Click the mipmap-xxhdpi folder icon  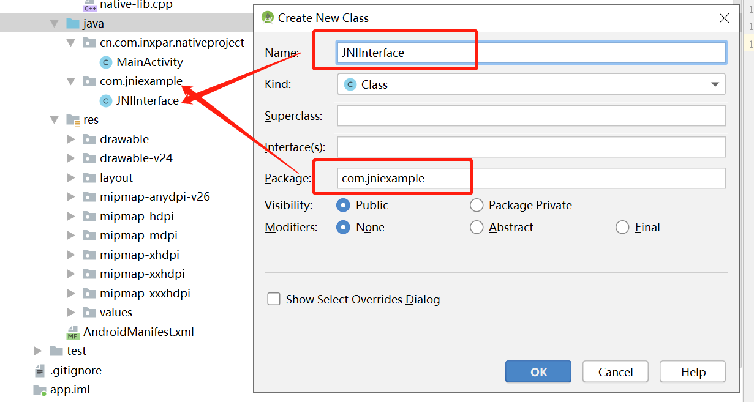pyautogui.click(x=89, y=274)
